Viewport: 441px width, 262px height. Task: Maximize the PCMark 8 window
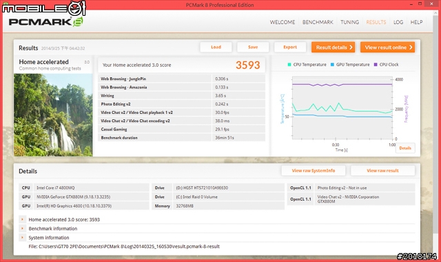click(x=420, y=4)
